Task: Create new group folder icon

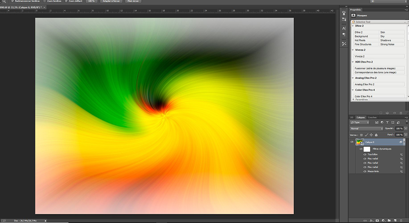Action: [389, 221]
